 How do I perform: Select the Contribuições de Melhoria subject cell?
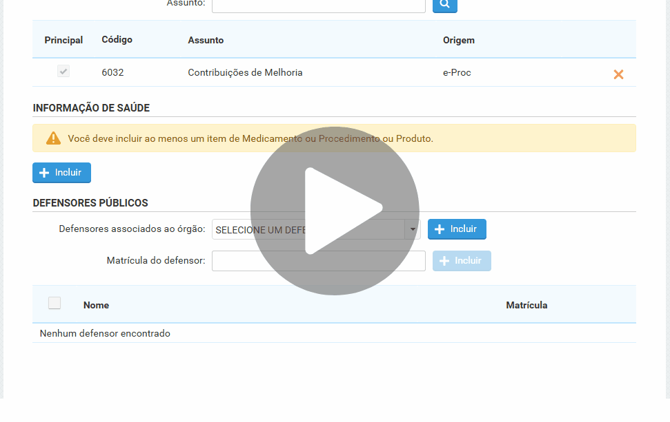245,72
